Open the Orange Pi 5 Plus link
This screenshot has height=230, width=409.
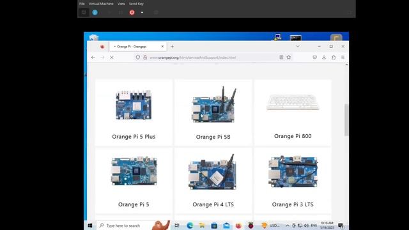click(134, 137)
